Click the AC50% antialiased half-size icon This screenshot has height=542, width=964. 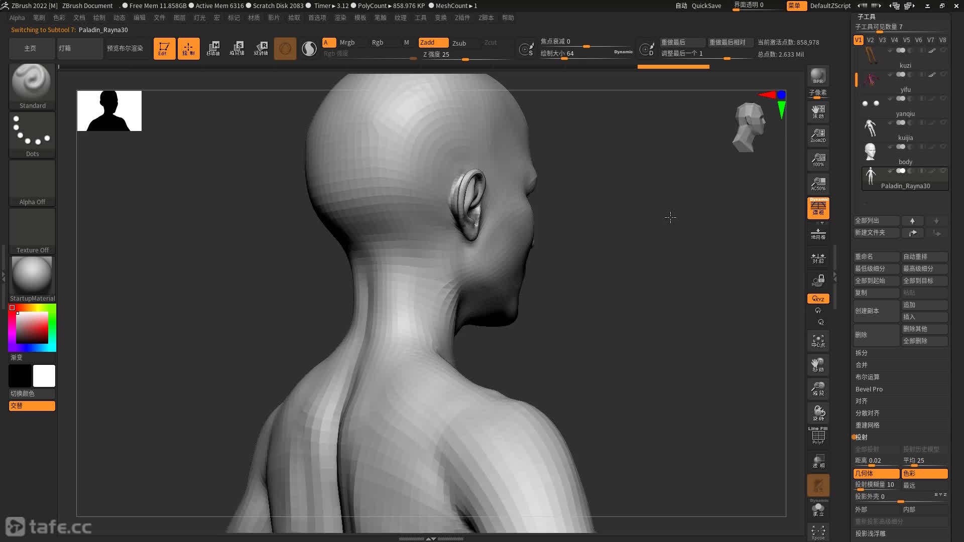818,183
